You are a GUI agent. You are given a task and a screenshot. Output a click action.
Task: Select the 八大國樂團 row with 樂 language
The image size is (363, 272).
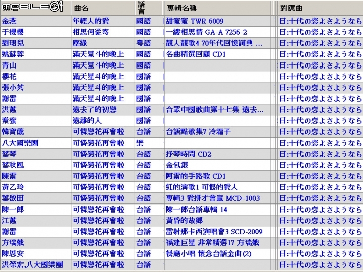[x=20, y=143]
